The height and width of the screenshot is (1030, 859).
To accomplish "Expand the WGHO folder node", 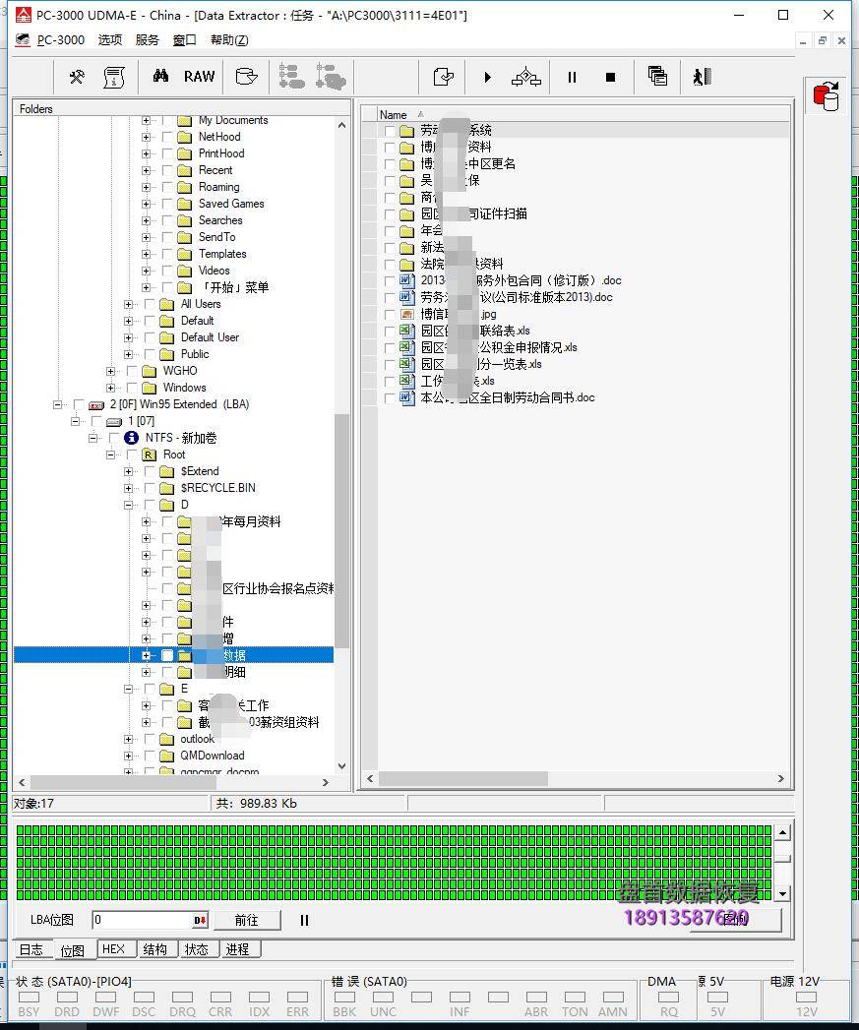I will point(110,371).
